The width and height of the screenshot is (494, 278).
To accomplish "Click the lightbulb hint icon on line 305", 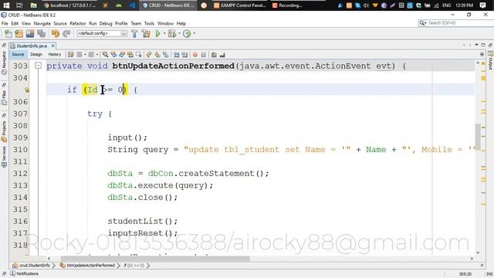I will pyautogui.click(x=27, y=90).
